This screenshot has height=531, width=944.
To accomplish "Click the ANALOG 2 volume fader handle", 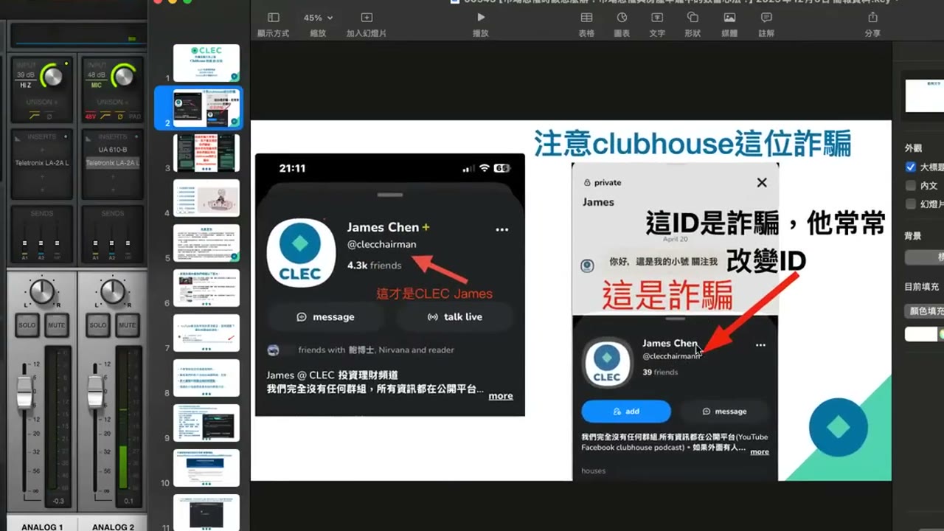I will pos(96,392).
